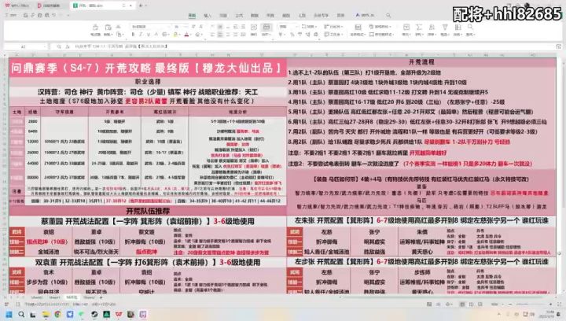Click the File menu (文件) button
The image size is (566, 321).
pyautogui.click(x=11, y=15)
